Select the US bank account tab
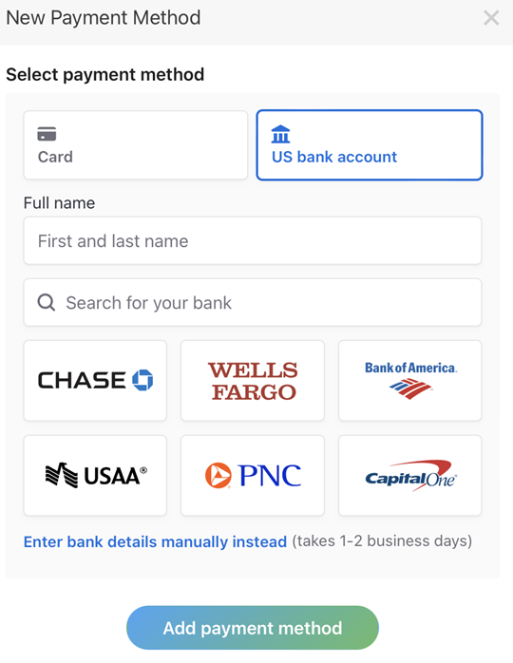Screen dimensions: 513x663 point(370,145)
